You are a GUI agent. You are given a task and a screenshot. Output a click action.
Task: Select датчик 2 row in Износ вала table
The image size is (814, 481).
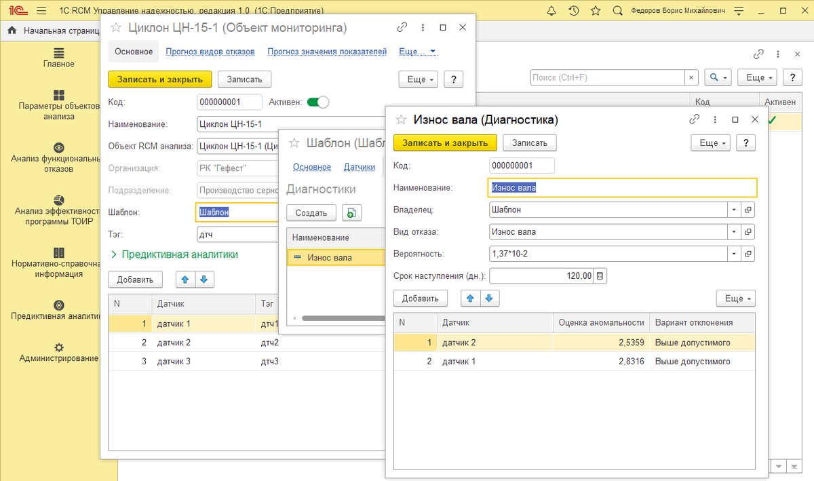(x=575, y=343)
